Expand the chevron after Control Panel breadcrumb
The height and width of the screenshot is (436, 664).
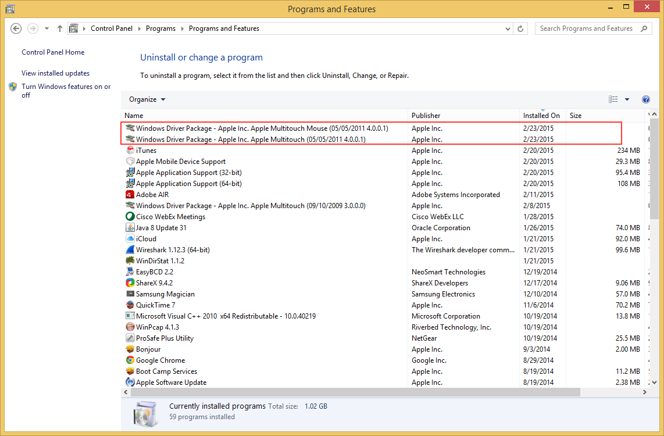(x=140, y=29)
